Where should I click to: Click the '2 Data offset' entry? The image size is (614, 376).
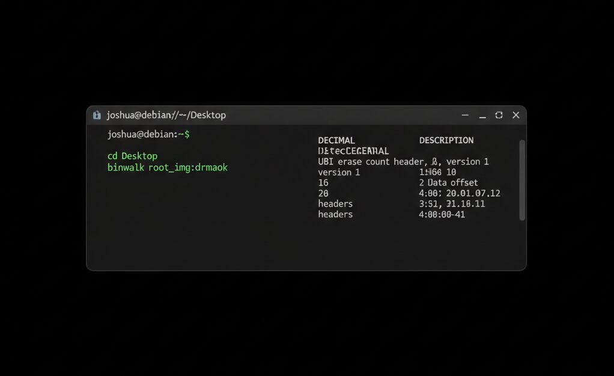tap(448, 182)
